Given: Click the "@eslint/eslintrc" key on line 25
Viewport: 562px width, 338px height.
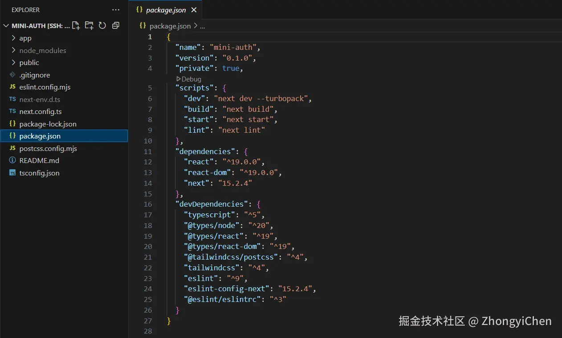Looking at the screenshot, I should (223, 299).
